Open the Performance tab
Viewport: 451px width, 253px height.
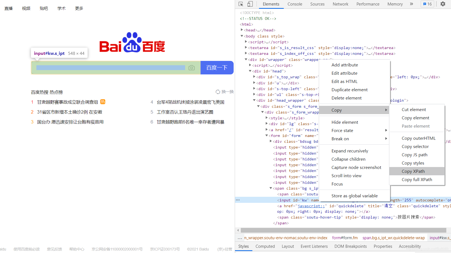click(368, 4)
